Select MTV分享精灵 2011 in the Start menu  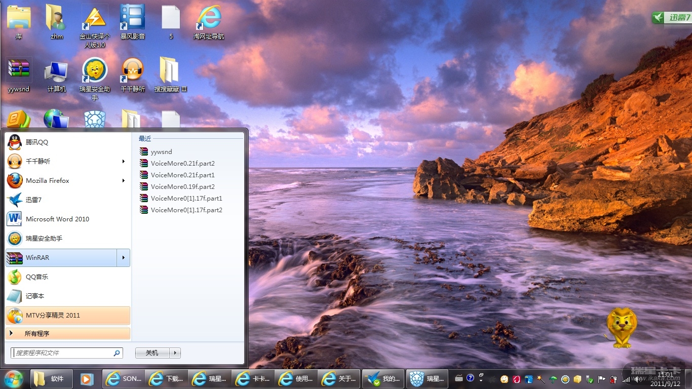click(x=53, y=316)
